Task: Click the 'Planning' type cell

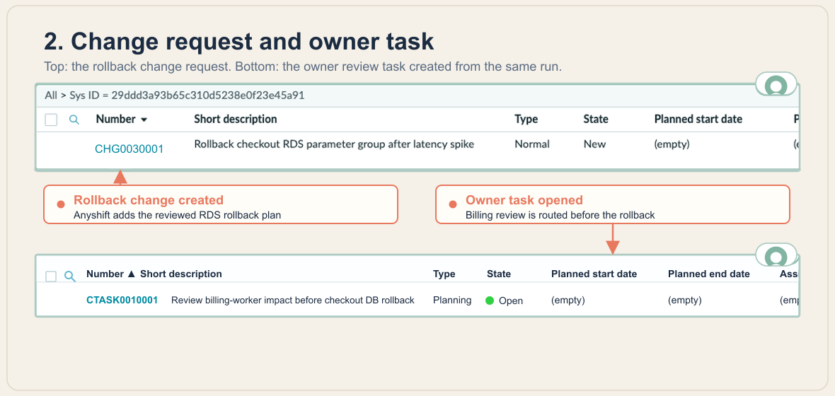Action: 452,301
